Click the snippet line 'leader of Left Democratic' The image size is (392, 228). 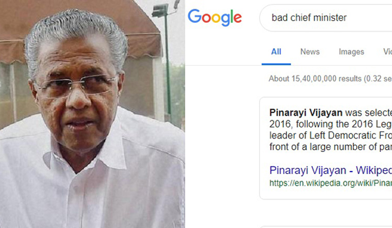[x=331, y=135]
